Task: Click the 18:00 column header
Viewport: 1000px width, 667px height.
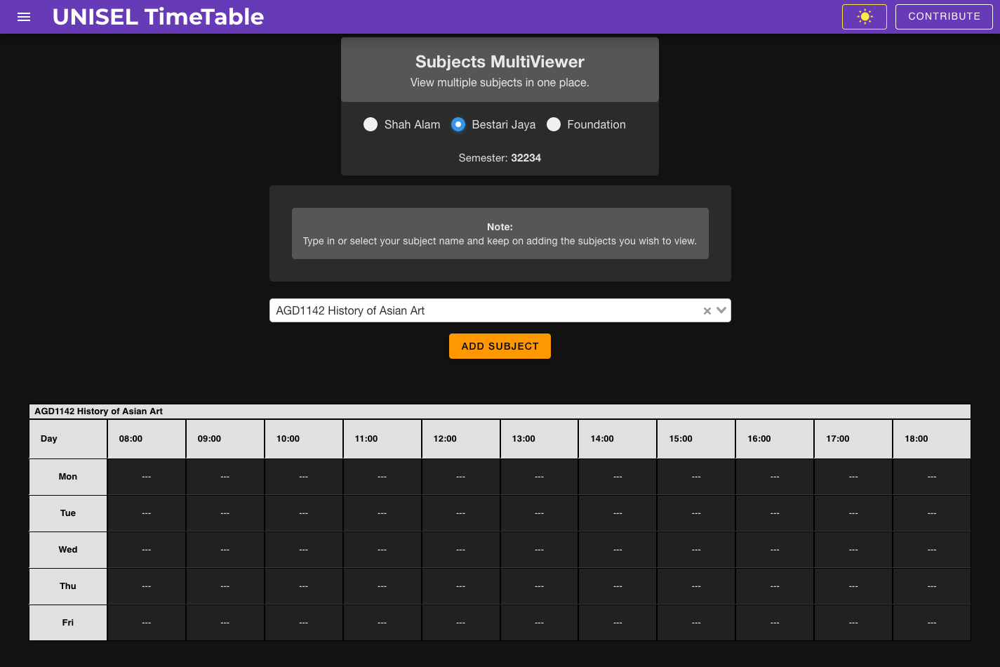Action: pyautogui.click(x=932, y=439)
